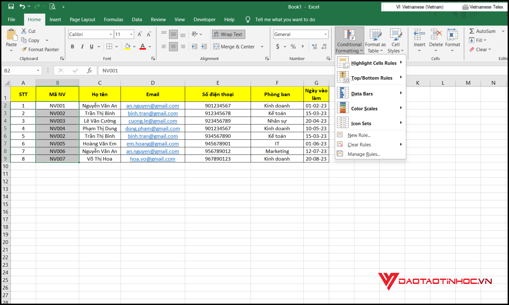Cut the selected cells
The width and height of the screenshot is (509, 305).
point(29,31)
